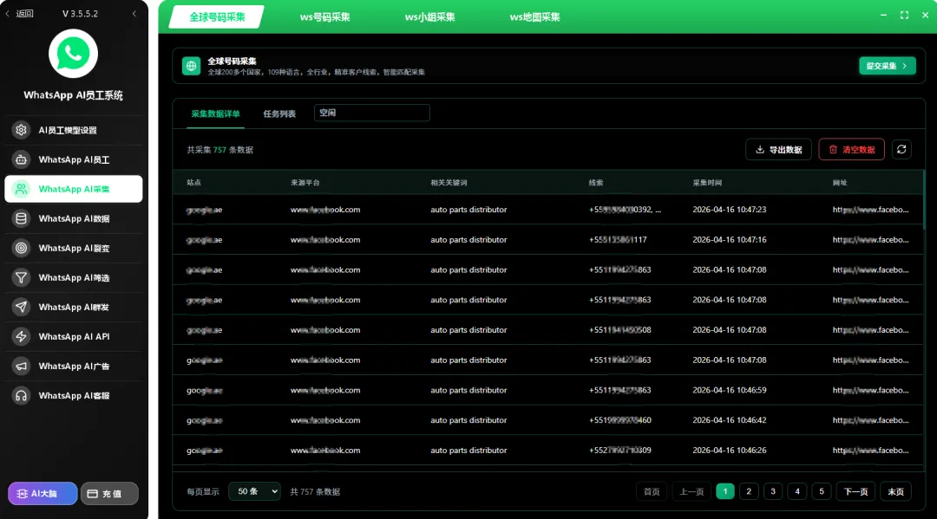Click the refresh data icon button

[901, 149]
